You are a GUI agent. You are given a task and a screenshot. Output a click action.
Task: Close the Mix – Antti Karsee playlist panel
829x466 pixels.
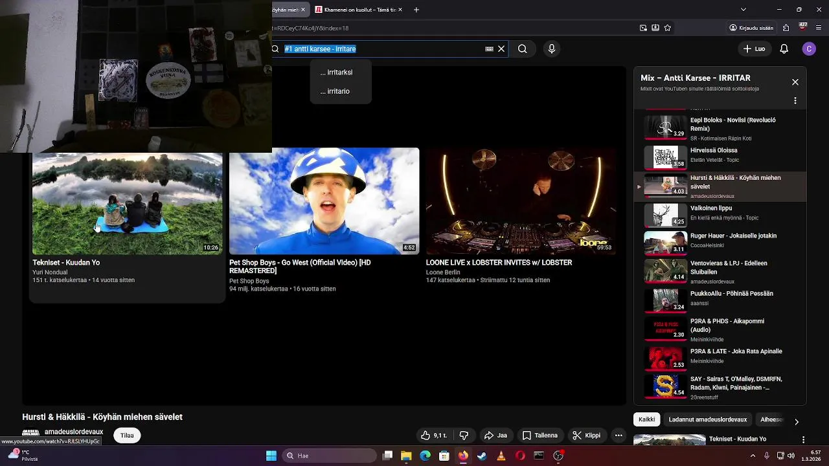(795, 82)
